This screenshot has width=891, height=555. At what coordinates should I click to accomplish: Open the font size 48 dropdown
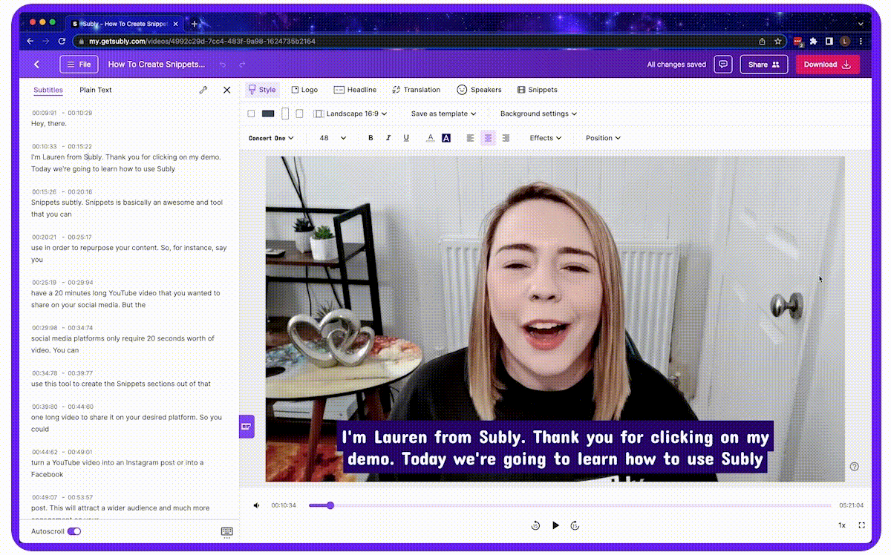pyautogui.click(x=333, y=138)
